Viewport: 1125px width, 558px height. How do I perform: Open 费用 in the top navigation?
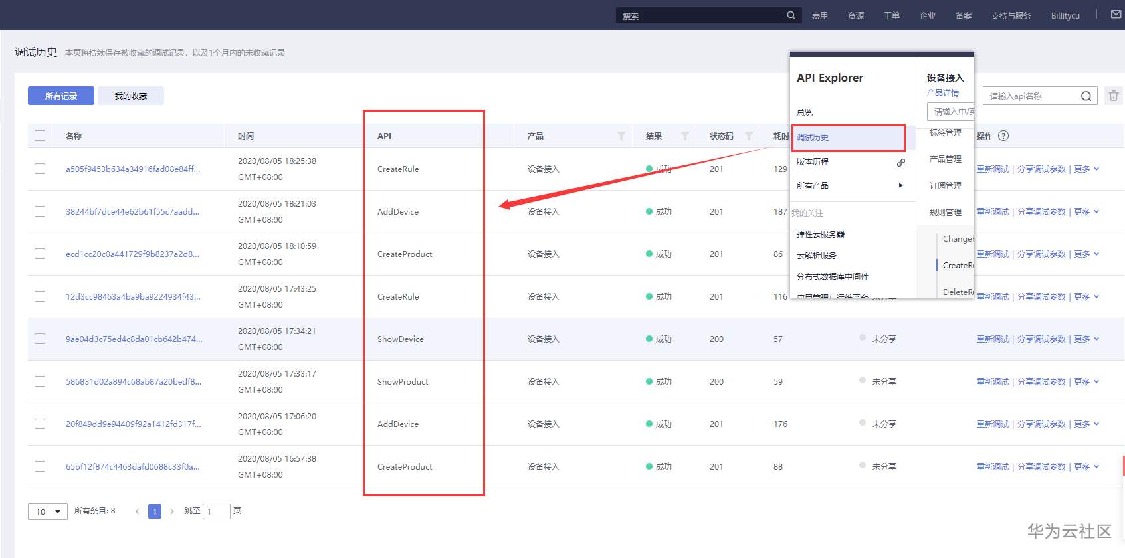(820, 15)
